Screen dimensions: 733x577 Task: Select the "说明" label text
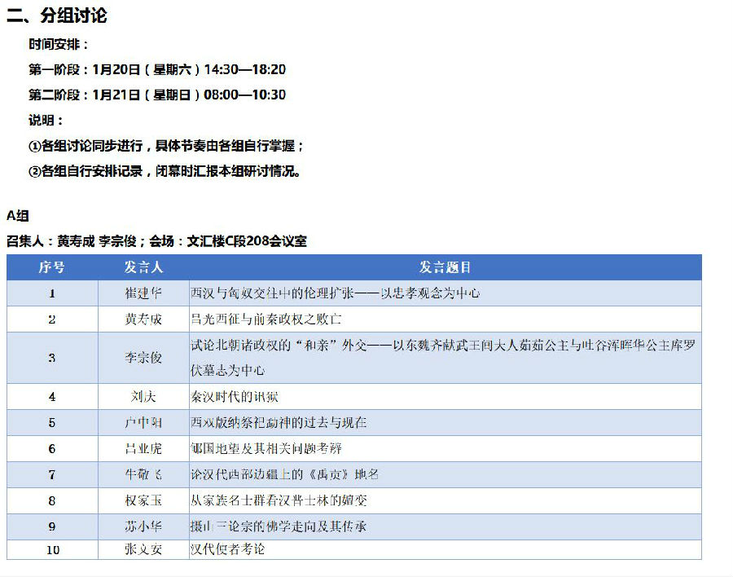point(46,120)
